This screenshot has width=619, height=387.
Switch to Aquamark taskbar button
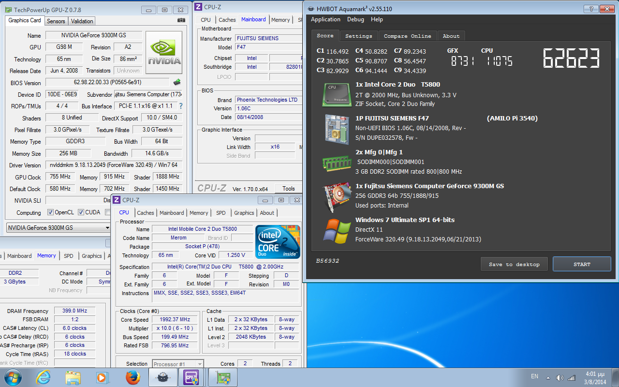162,377
